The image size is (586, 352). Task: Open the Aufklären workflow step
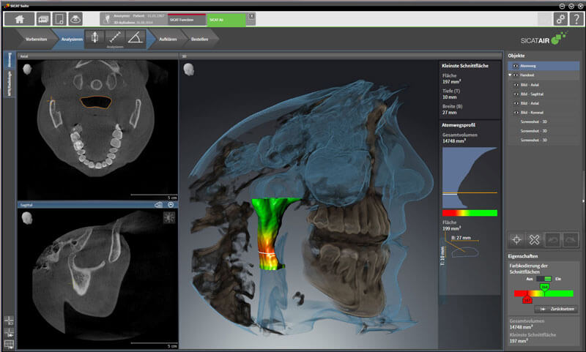(x=168, y=39)
